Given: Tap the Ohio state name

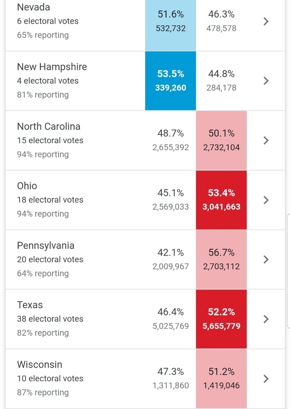Looking at the screenshot, I should 27,186.
